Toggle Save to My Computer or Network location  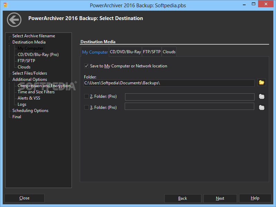(x=86, y=66)
